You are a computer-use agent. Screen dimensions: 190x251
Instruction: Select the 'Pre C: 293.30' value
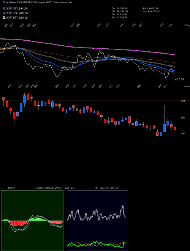point(119,17)
